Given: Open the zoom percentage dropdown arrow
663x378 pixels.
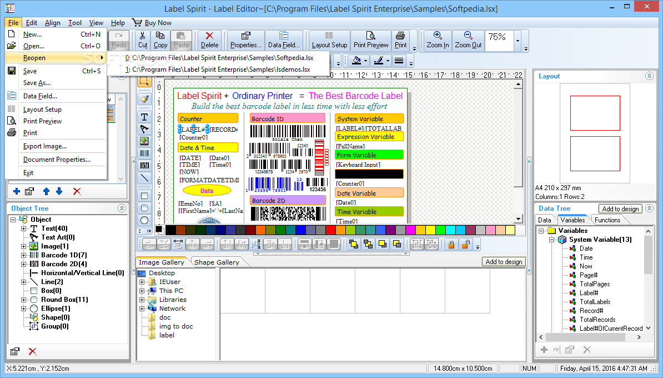Looking at the screenshot, I should click(518, 41).
